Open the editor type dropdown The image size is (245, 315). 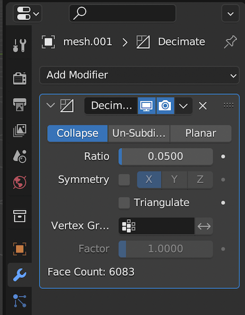[28, 13]
